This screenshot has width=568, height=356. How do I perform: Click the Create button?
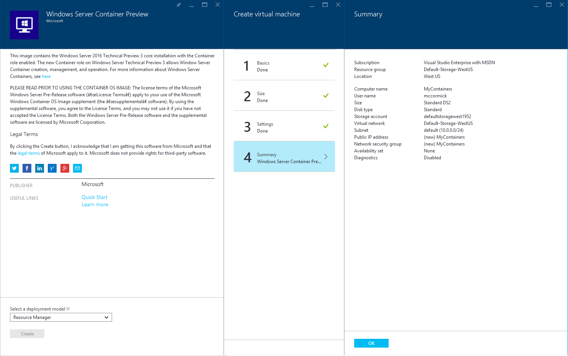pyautogui.click(x=27, y=334)
